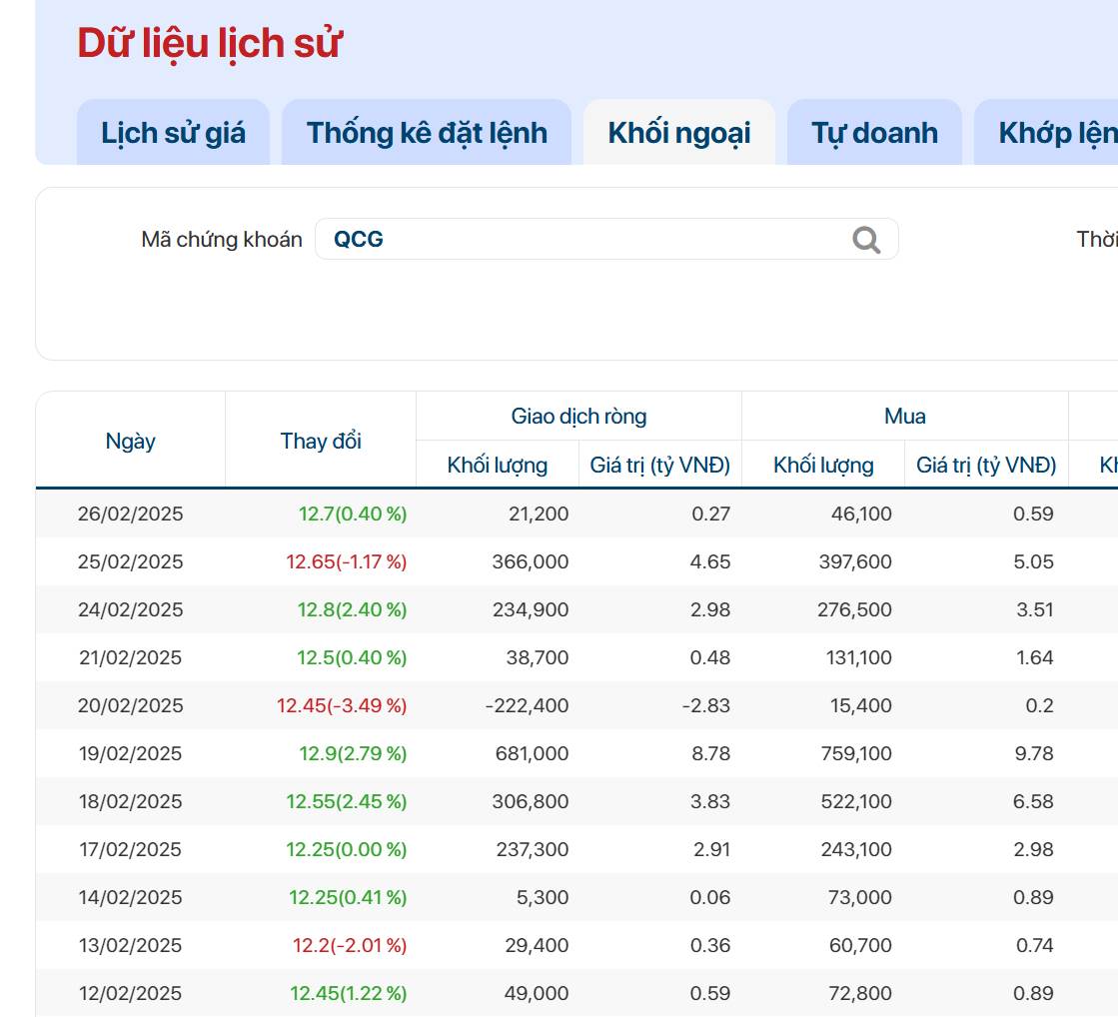
Task: Open the Tự doanh tab
Action: 874,133
